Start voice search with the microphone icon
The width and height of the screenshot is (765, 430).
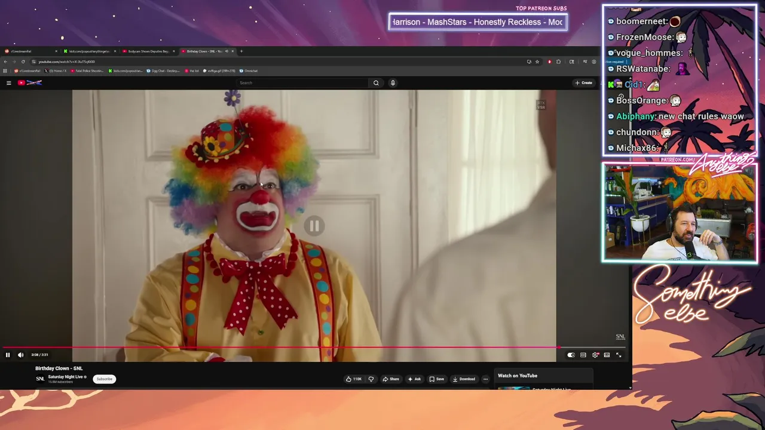pyautogui.click(x=393, y=83)
